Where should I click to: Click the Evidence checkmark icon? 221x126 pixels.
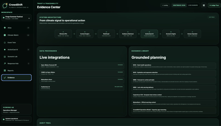[x=5, y=78]
